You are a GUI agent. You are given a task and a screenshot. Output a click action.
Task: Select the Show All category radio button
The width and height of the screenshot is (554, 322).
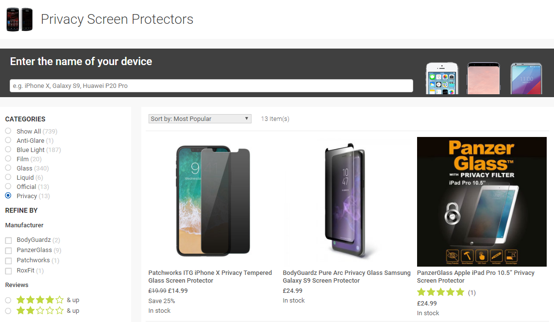point(7,131)
